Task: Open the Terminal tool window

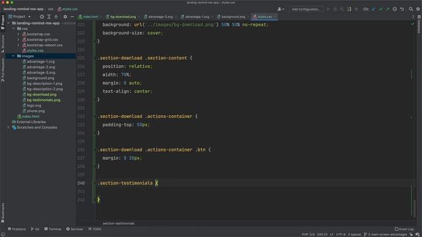Action: pos(53,229)
